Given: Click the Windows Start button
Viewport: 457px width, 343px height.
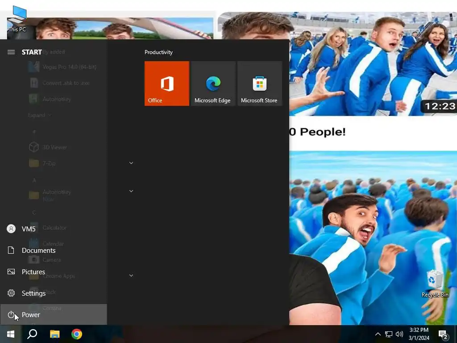Looking at the screenshot, I should [x=11, y=334].
